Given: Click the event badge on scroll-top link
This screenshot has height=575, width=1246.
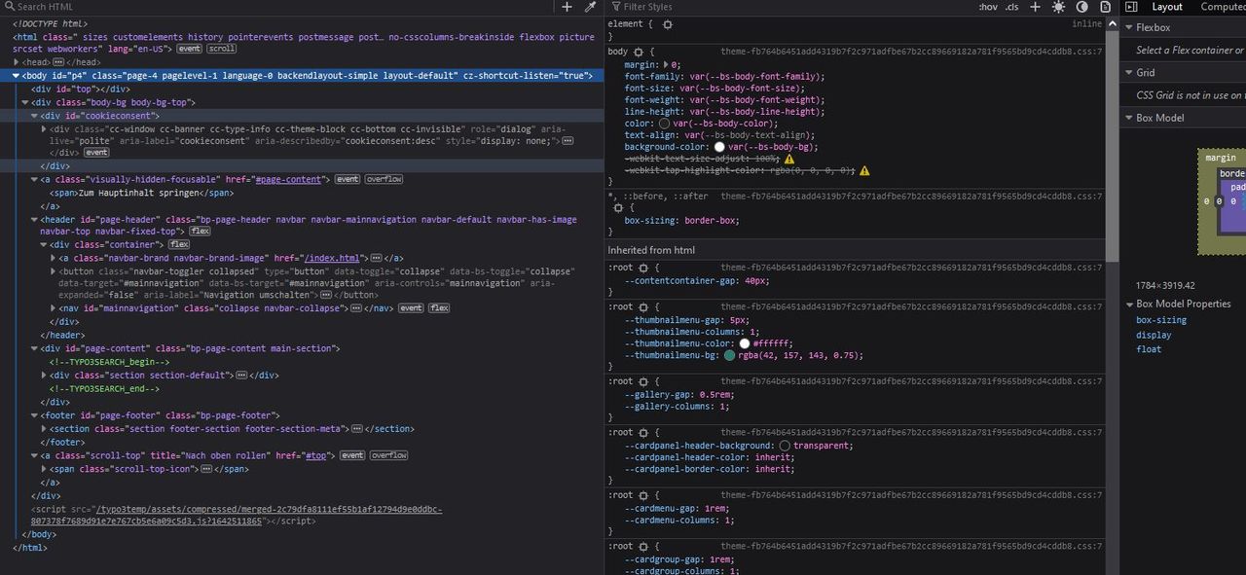Looking at the screenshot, I should [x=352, y=455].
